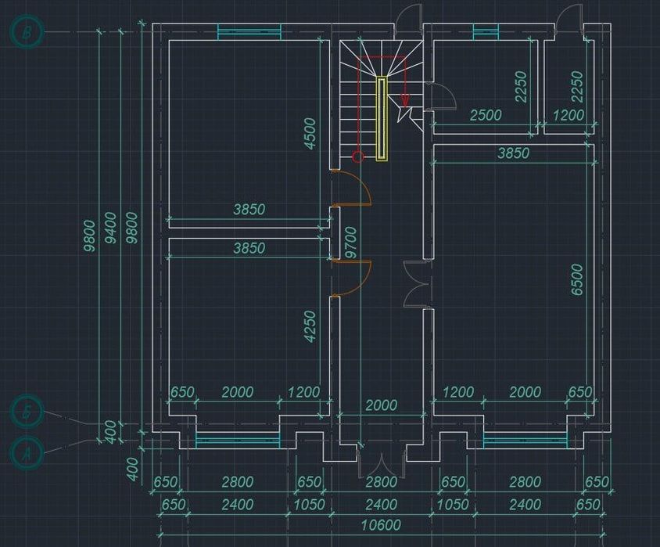Click the 10600 overall width dimension text
660x547 pixels.
[381, 525]
